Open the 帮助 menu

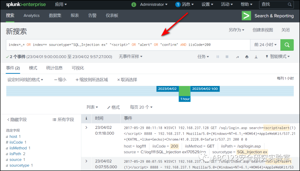(x=246, y=4)
